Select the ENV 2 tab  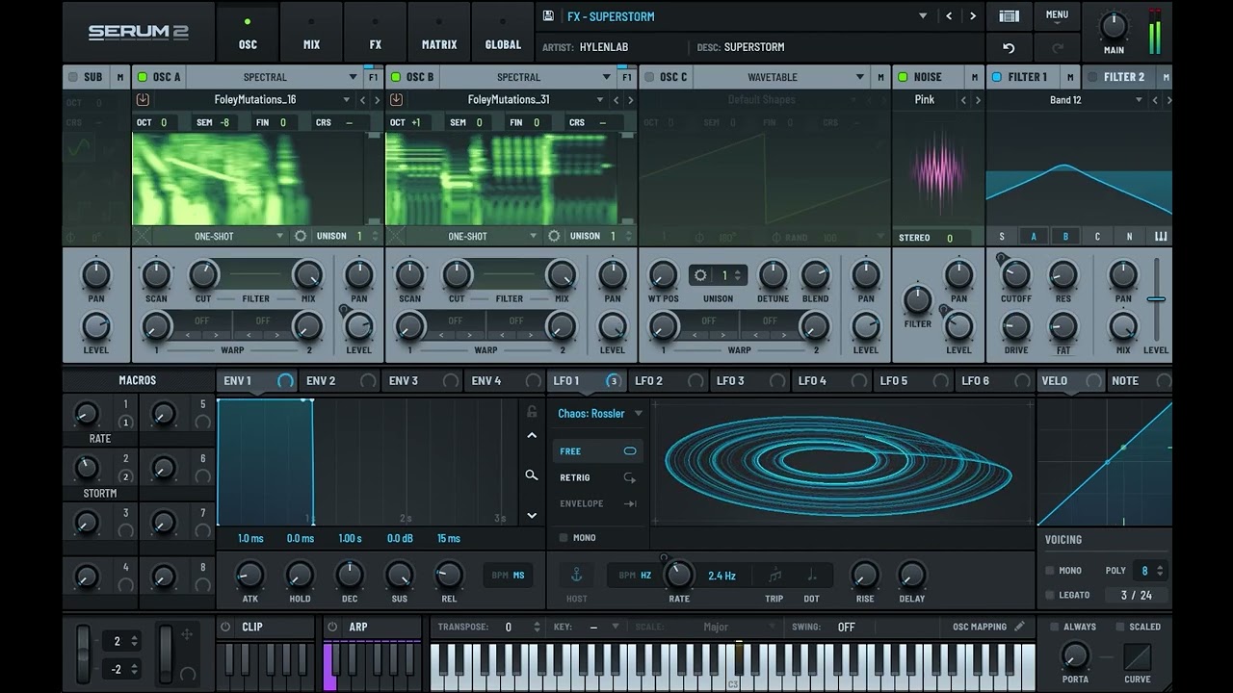click(x=340, y=381)
